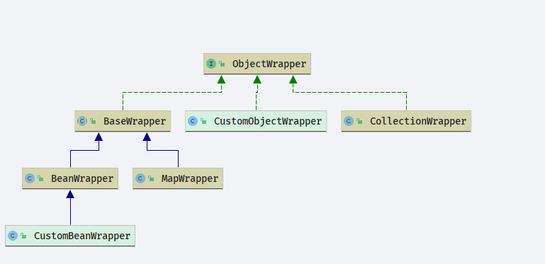Click the public lock icon on CollectionWrapper
The width and height of the screenshot is (545, 264).
tap(359, 121)
